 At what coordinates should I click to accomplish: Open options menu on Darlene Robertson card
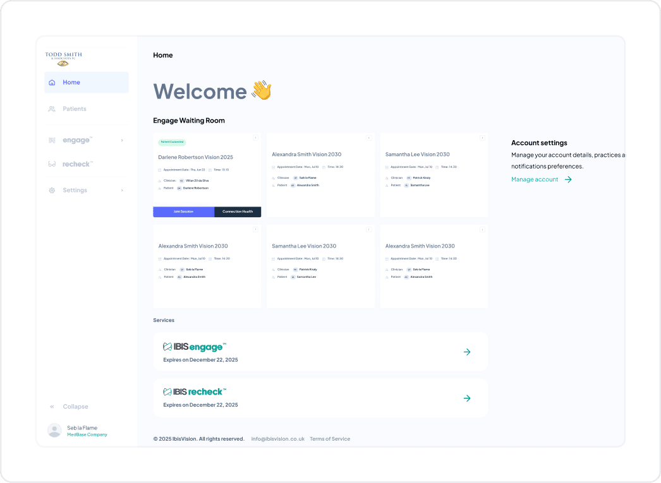(255, 138)
